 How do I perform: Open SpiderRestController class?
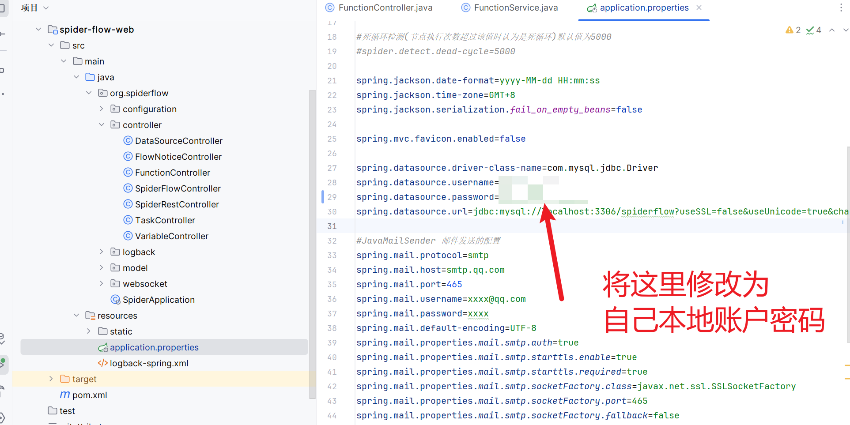coord(177,204)
